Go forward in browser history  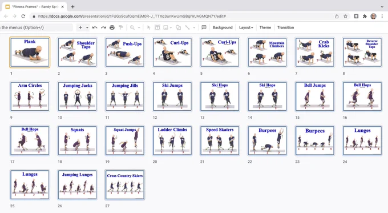[x=15, y=17]
